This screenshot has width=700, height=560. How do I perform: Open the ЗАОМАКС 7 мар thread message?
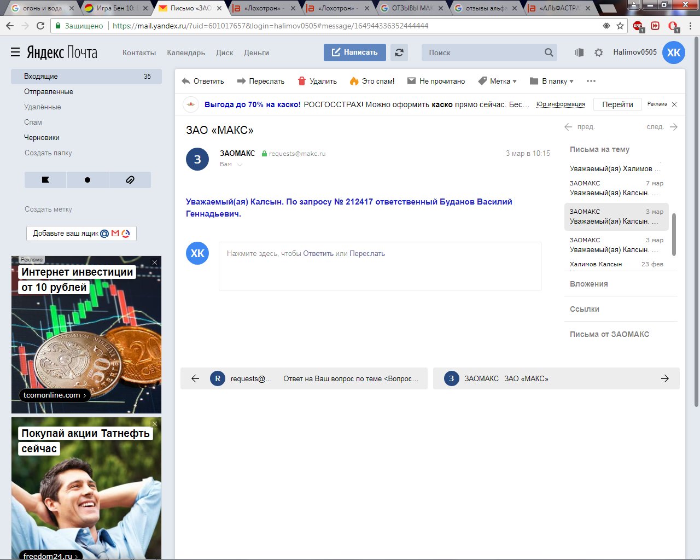[616, 188]
